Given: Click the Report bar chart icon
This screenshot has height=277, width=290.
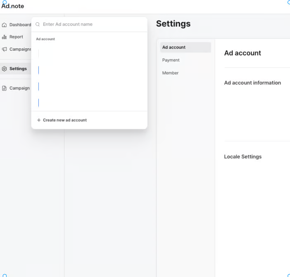Looking at the screenshot, I should (x=5, y=37).
